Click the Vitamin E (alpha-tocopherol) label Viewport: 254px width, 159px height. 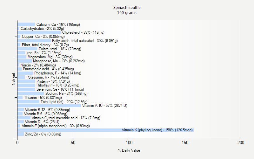tap(56, 126)
